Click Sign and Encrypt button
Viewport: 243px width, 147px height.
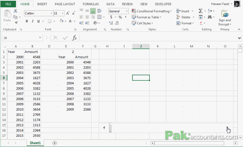[x=225, y=18]
